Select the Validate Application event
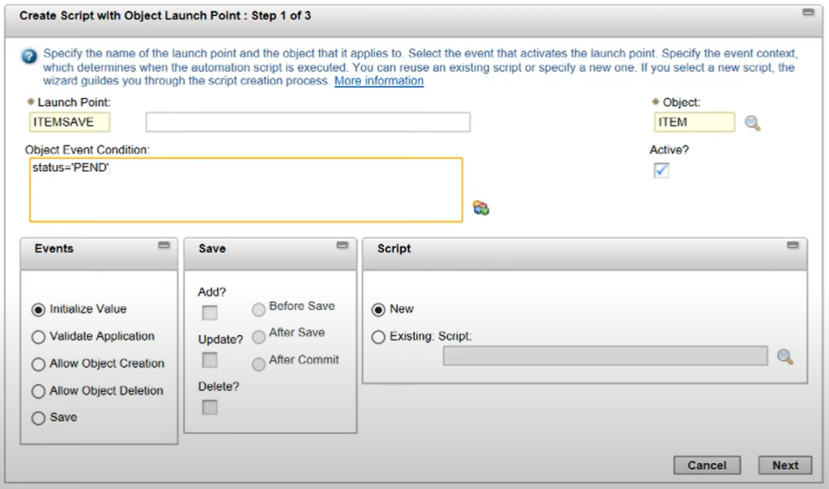829x489 pixels. coord(38,337)
